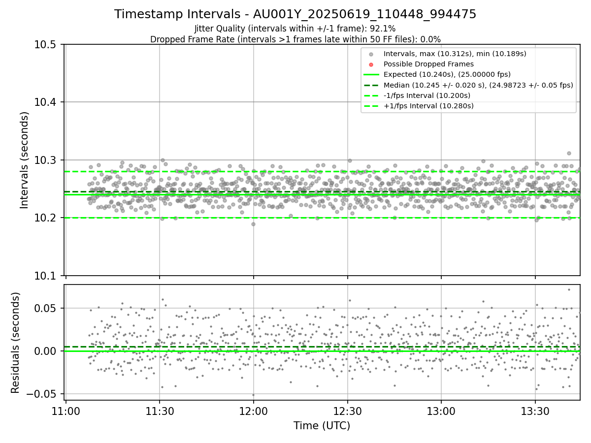591x443 pixels.
Task: Click the 'Time (UTC)' x-axis label
Action: 322,426
